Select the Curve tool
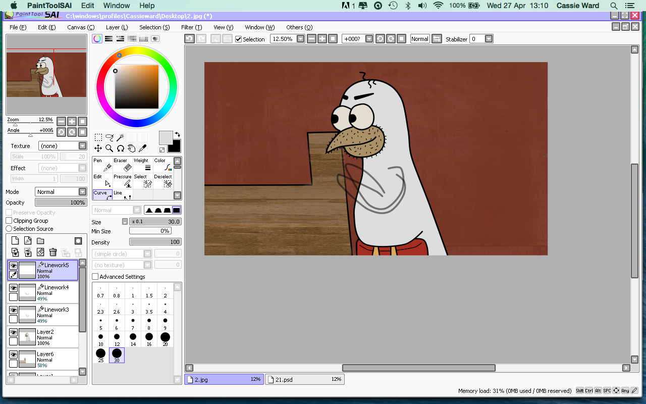Image resolution: width=646 pixels, height=404 pixels. click(101, 192)
